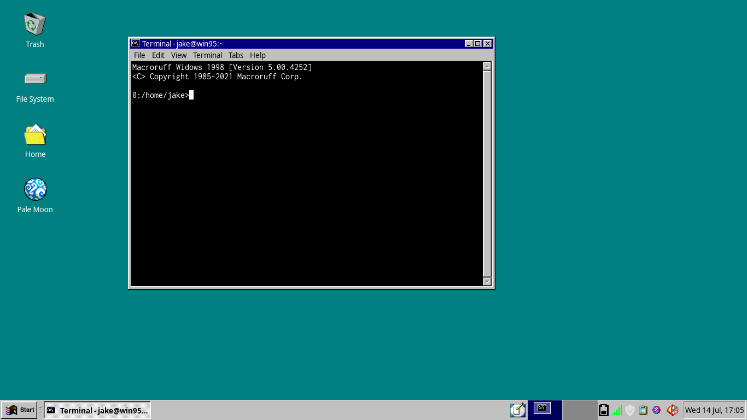Open the Trash desktop icon
This screenshot has height=420, width=747.
(35, 25)
